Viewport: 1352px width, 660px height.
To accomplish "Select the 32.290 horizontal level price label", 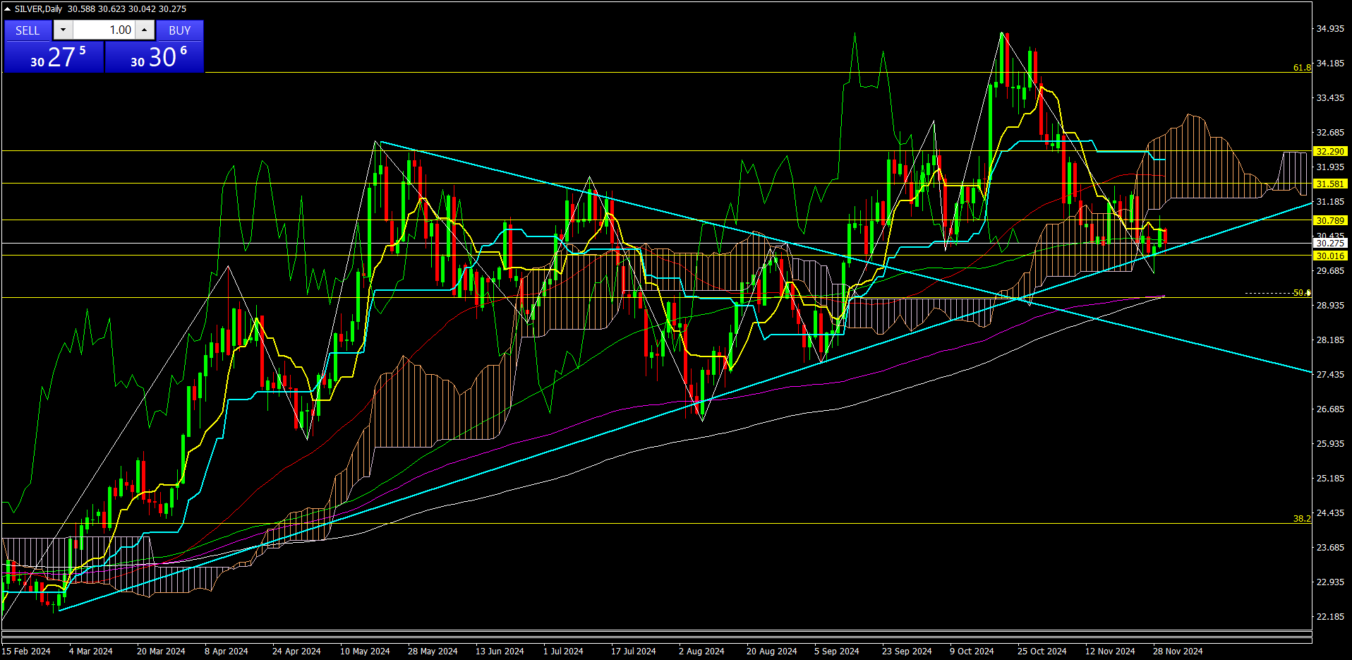I will click(x=1329, y=151).
